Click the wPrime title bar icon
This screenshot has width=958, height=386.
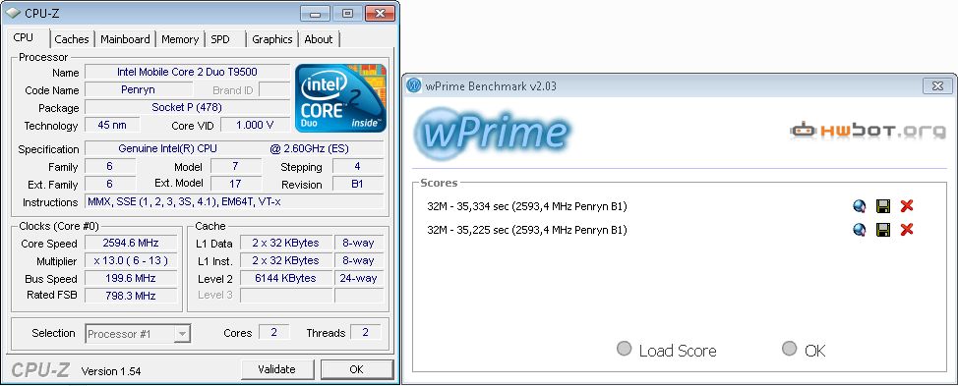pos(414,86)
